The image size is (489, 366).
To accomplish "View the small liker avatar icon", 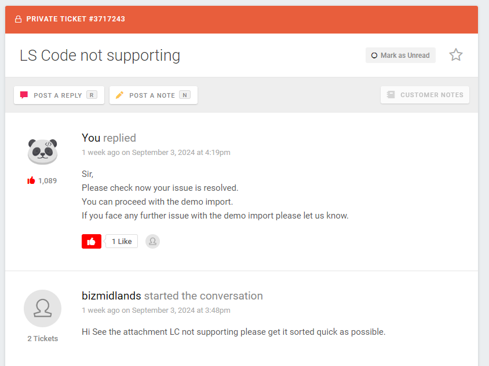I will tap(152, 241).
